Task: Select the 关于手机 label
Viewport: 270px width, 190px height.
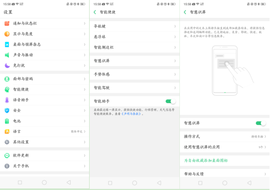Action: point(21,166)
